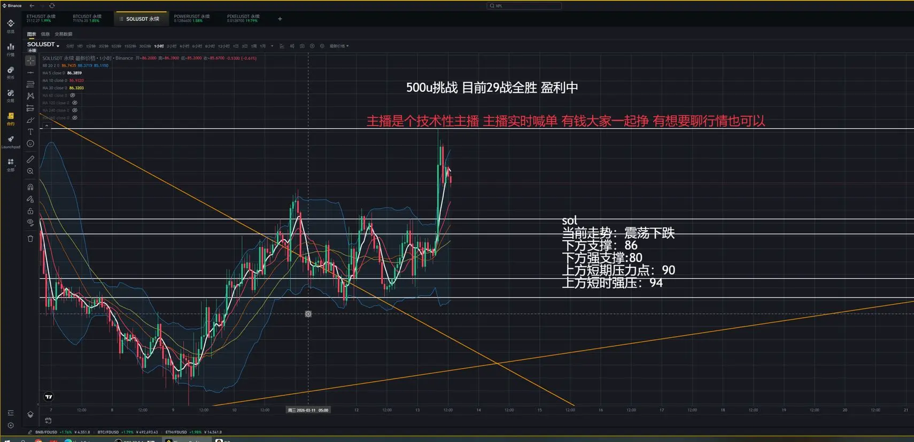
Task: Toggle visibility of MA 60 indicator
Action: (73, 96)
